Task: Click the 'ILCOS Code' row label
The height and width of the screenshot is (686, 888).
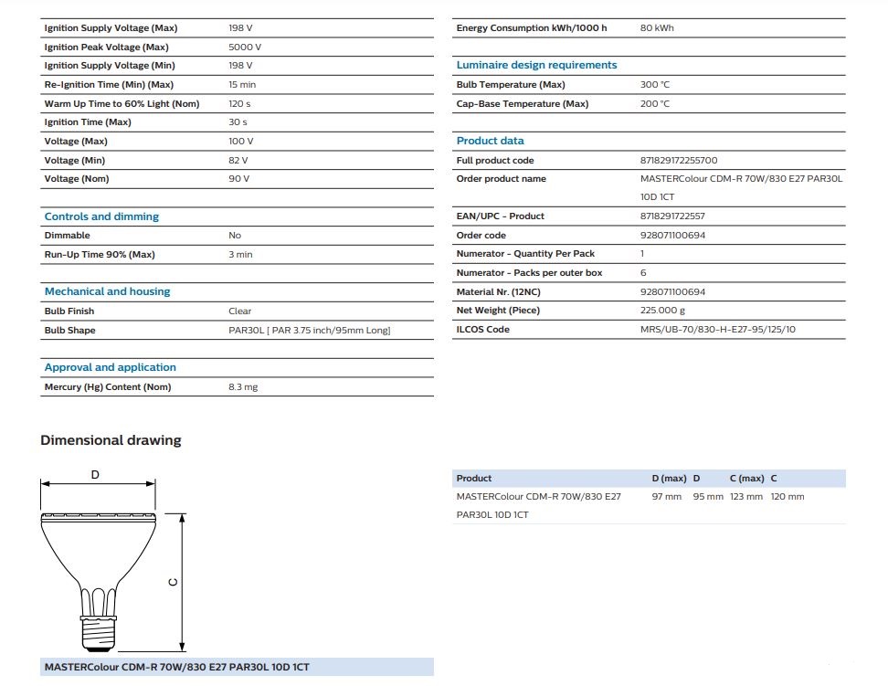Action: click(483, 329)
